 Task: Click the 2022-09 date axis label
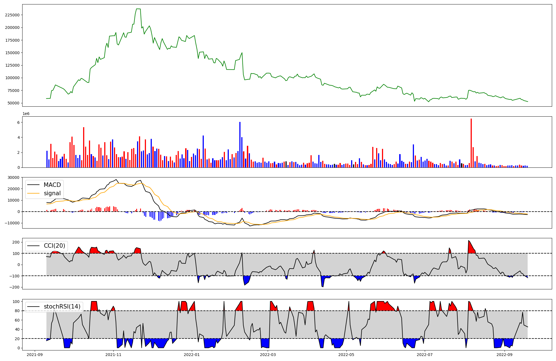tap(504, 355)
